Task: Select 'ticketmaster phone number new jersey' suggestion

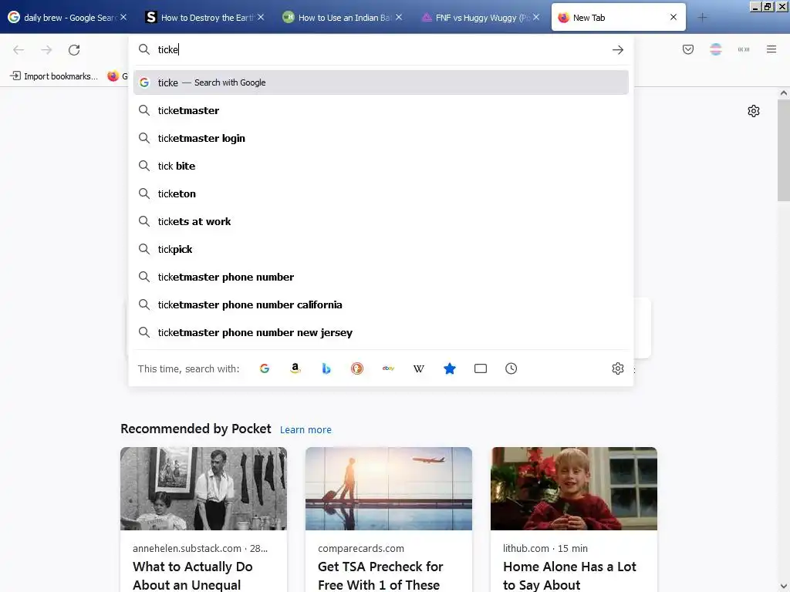Action: (381, 332)
